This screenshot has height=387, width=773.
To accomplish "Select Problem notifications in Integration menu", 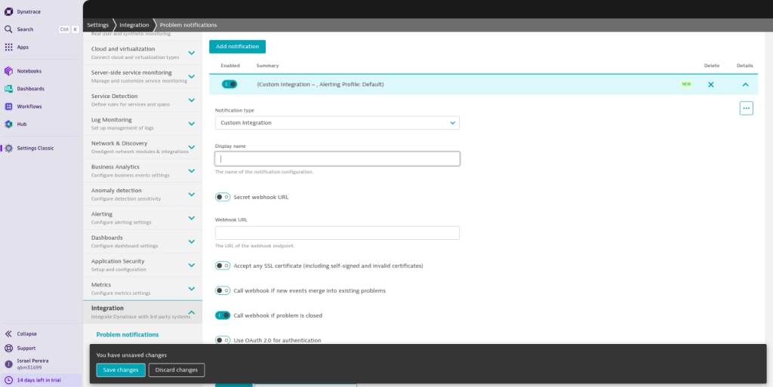I will (128, 334).
